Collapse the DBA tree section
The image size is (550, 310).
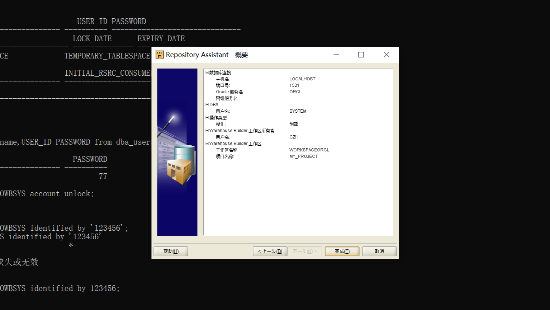click(x=207, y=104)
